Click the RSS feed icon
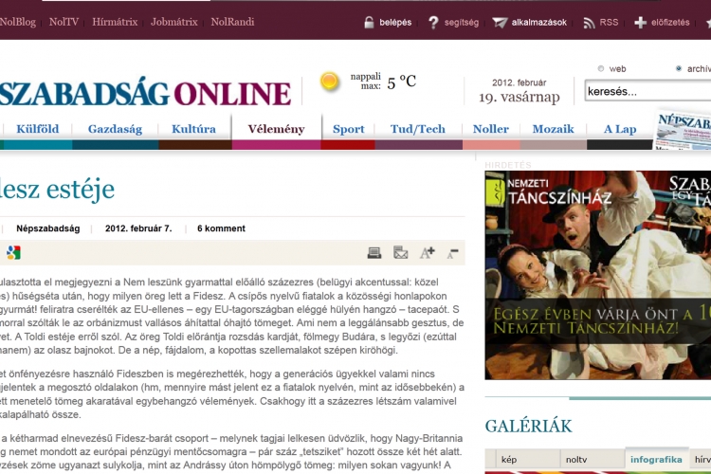 tap(590, 22)
